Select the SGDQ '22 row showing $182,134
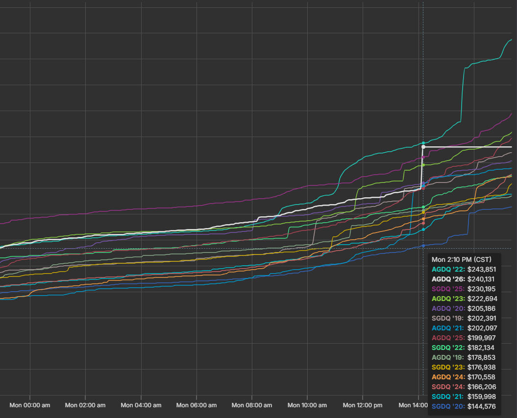 coord(463,348)
